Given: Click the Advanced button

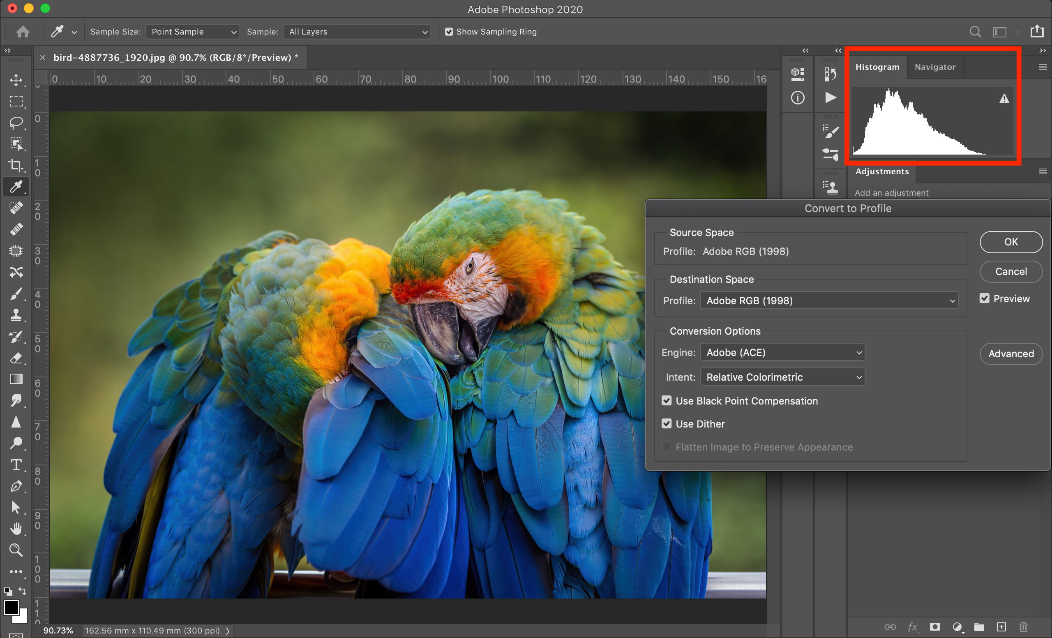Looking at the screenshot, I should 1010,354.
